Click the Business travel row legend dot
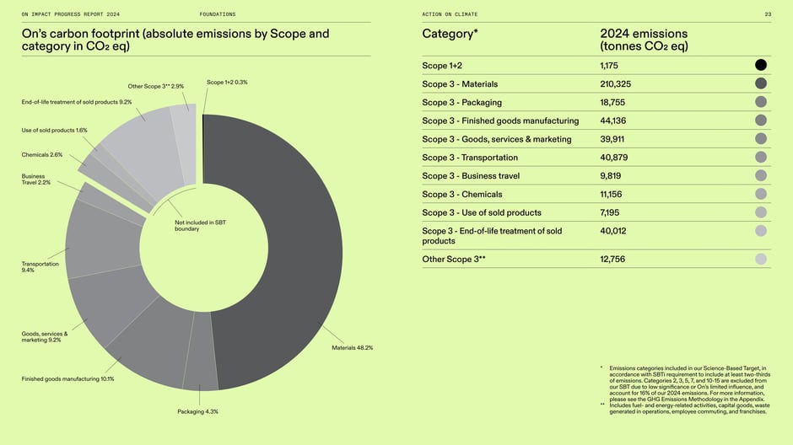The width and height of the screenshot is (793, 445). pyautogui.click(x=761, y=175)
